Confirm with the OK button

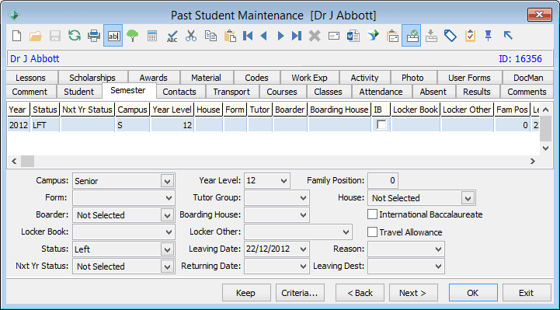tap(473, 293)
